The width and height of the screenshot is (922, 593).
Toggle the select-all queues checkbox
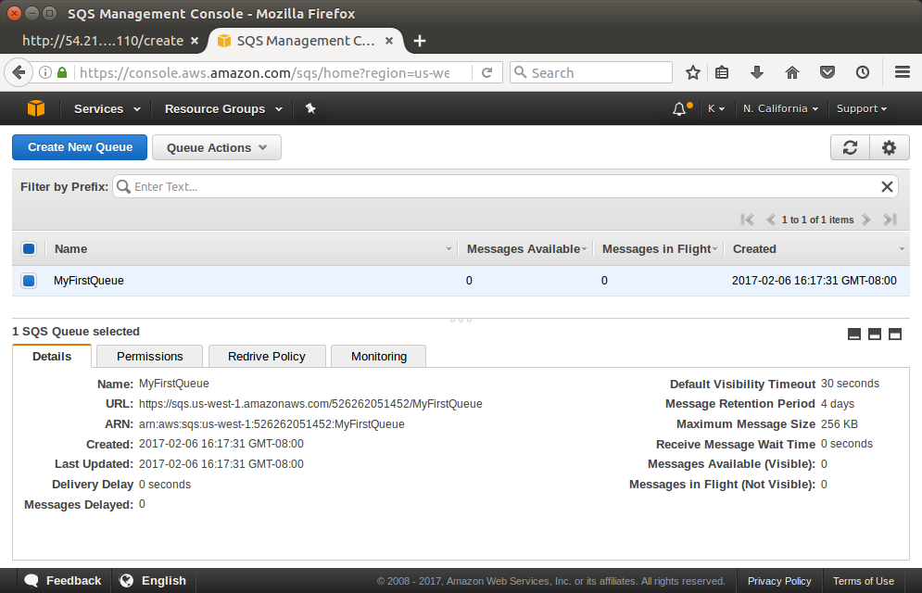tap(28, 249)
